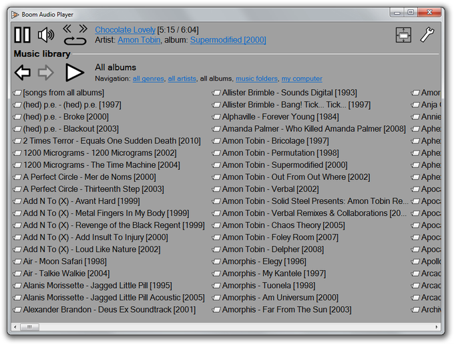Image resolution: width=454 pixels, height=344 pixels.
Task: Open Amon Tobin artist link
Action: (139, 40)
